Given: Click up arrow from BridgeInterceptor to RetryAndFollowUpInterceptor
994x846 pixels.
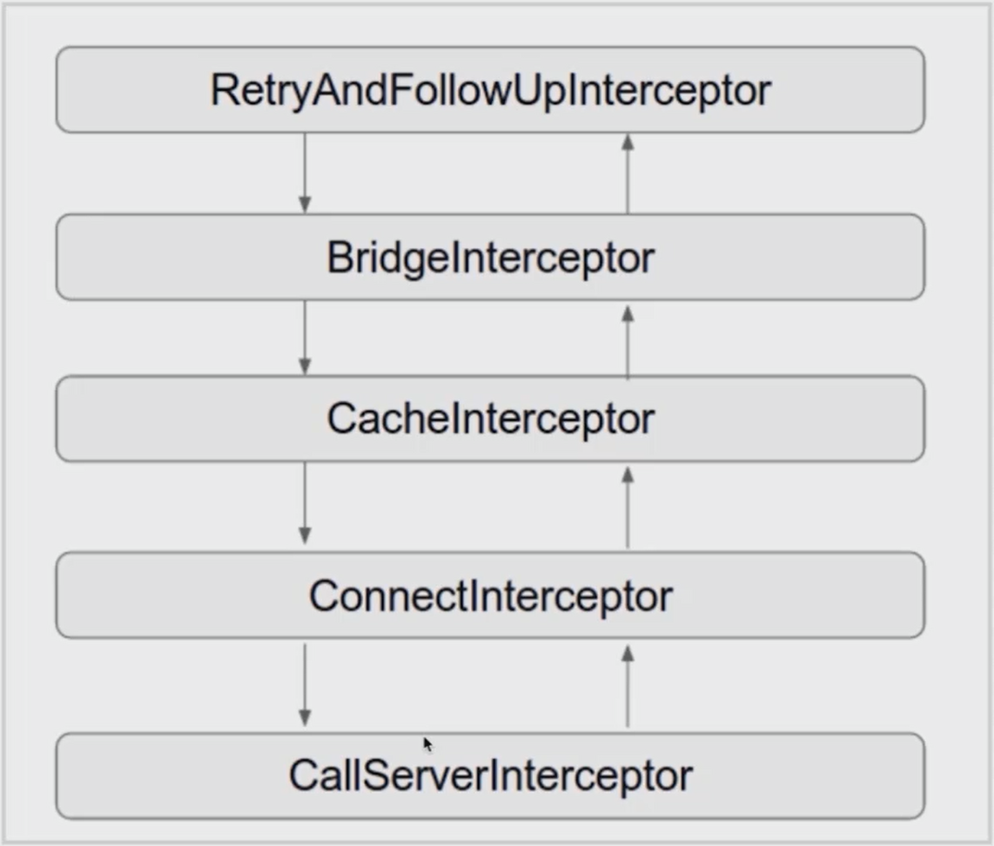Looking at the screenshot, I should tap(628, 173).
